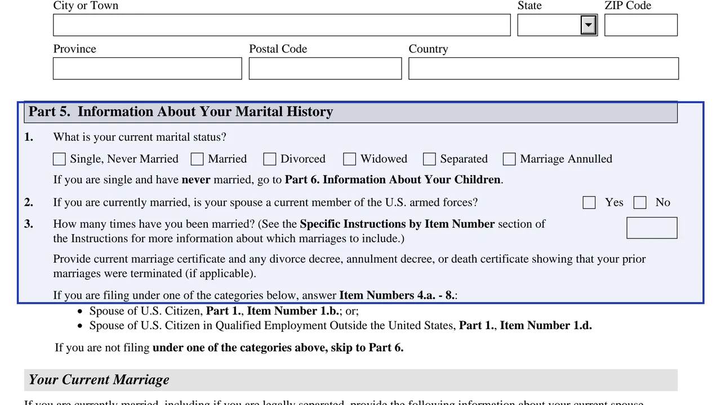Check the Single, Never Married box
Image resolution: width=721 pixels, height=405 pixels.
pyautogui.click(x=59, y=159)
